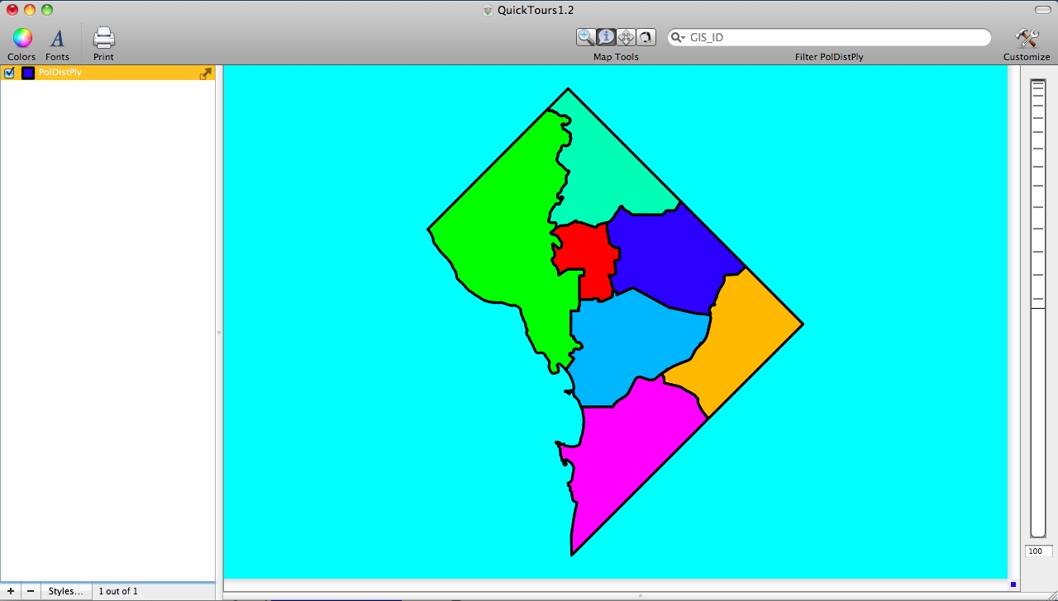Viewport: 1058px width, 601px height.
Task: Click the toolbar toggle pill button in title bar
Action: click(x=1041, y=9)
